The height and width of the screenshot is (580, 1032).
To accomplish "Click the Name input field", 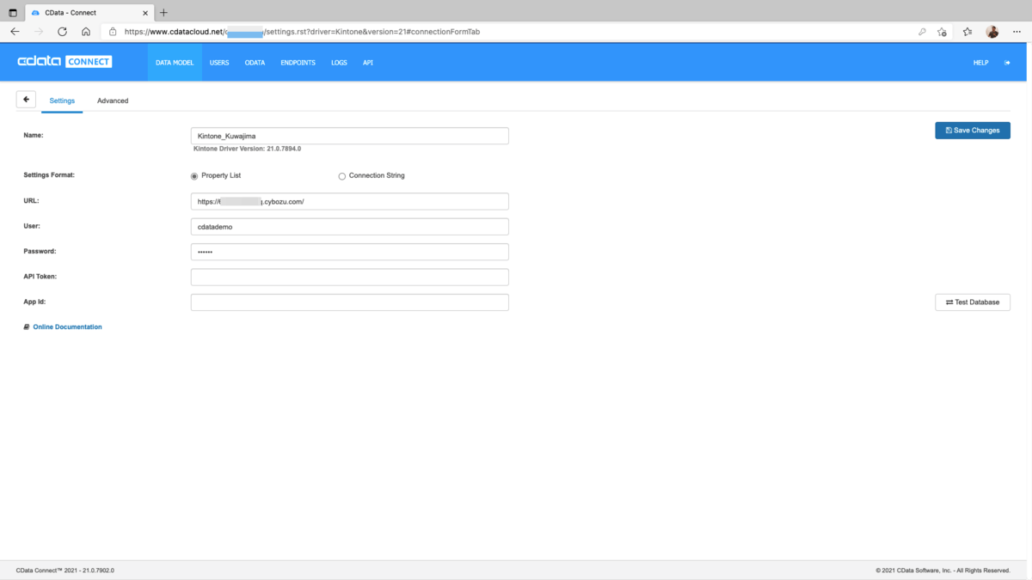I will [349, 136].
